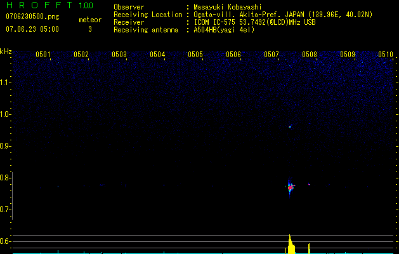Select the observer name Masayuki Kobayashi
399x254 pixels.
(228, 7)
